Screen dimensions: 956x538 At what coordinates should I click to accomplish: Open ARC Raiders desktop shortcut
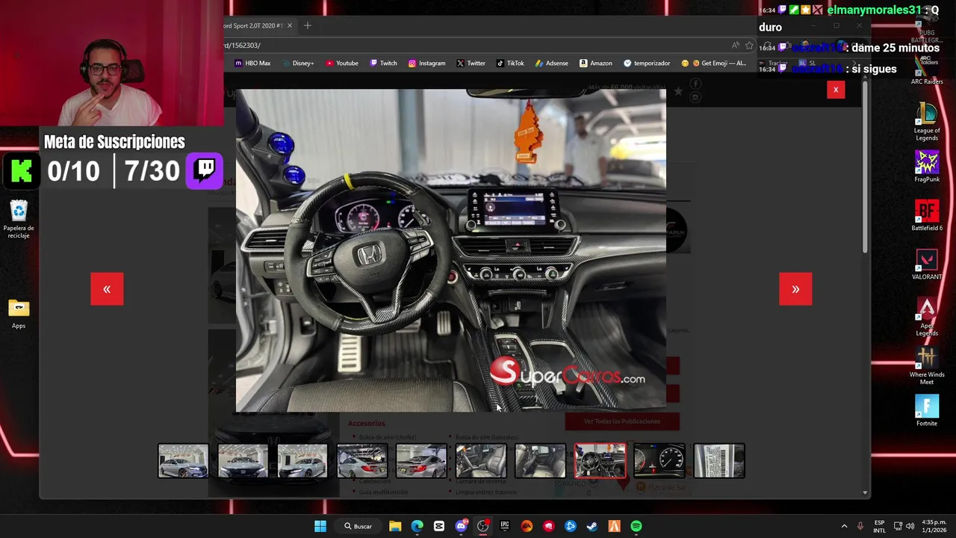[x=927, y=71]
